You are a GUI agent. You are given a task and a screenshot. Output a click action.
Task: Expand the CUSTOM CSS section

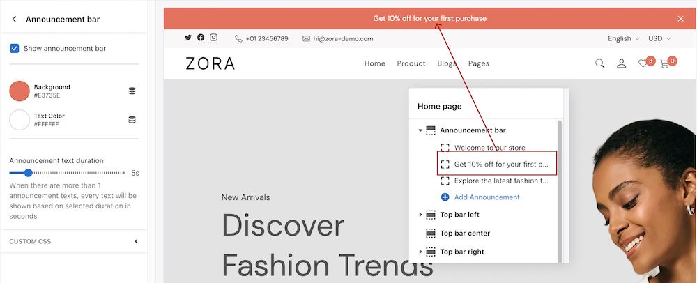(x=75, y=242)
